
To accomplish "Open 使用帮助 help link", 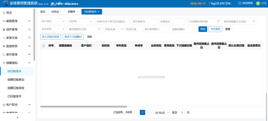I will [246, 3].
